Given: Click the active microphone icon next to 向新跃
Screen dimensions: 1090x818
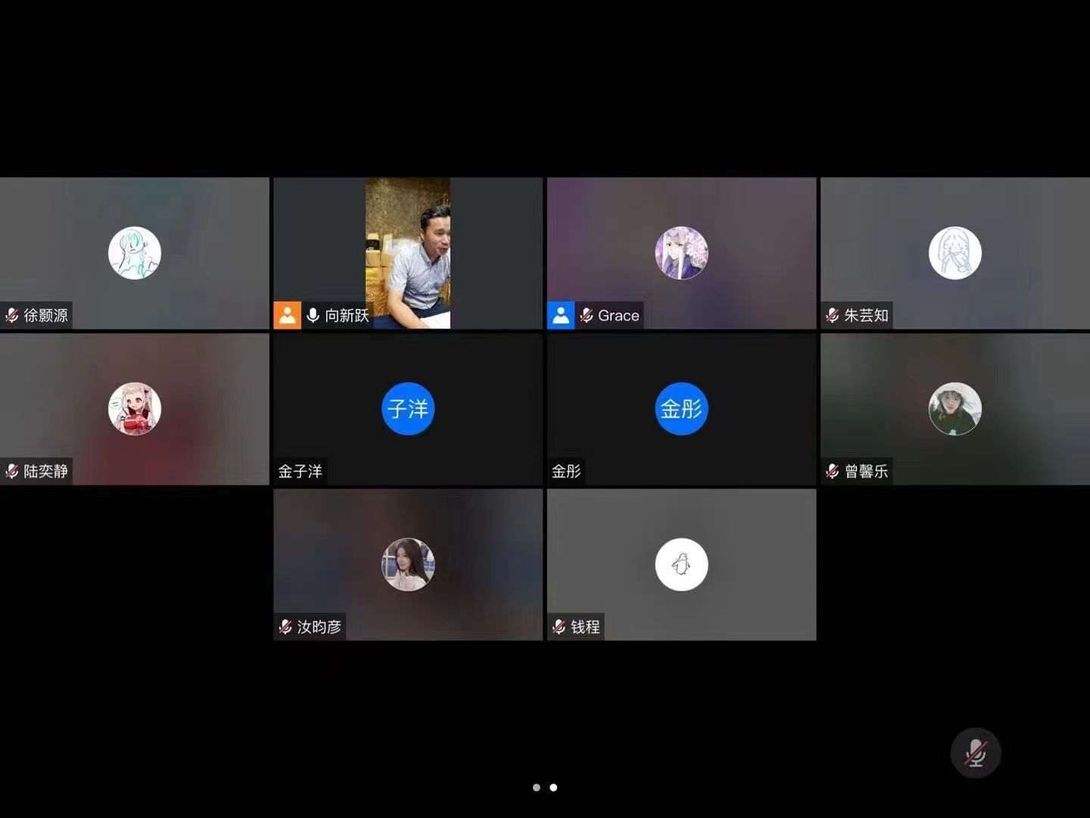Looking at the screenshot, I should point(313,316).
